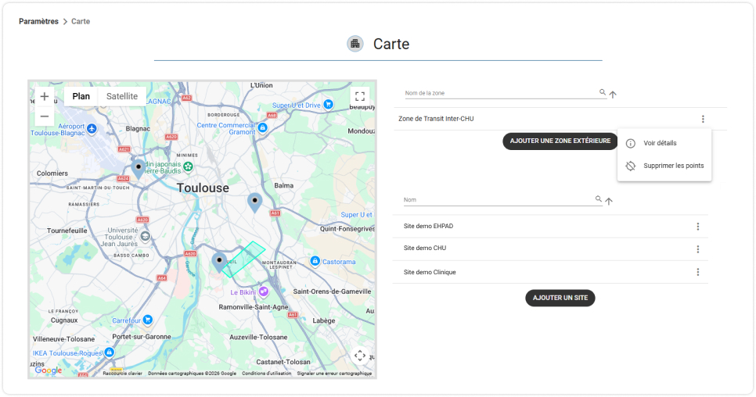
Task: Select Voir détails menu entry
Action: click(x=664, y=143)
